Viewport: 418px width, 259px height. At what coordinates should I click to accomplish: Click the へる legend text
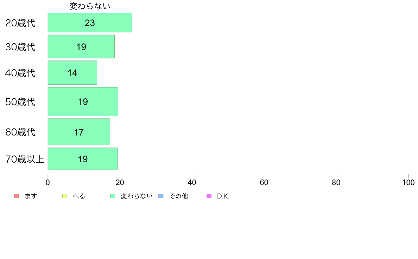pos(79,196)
